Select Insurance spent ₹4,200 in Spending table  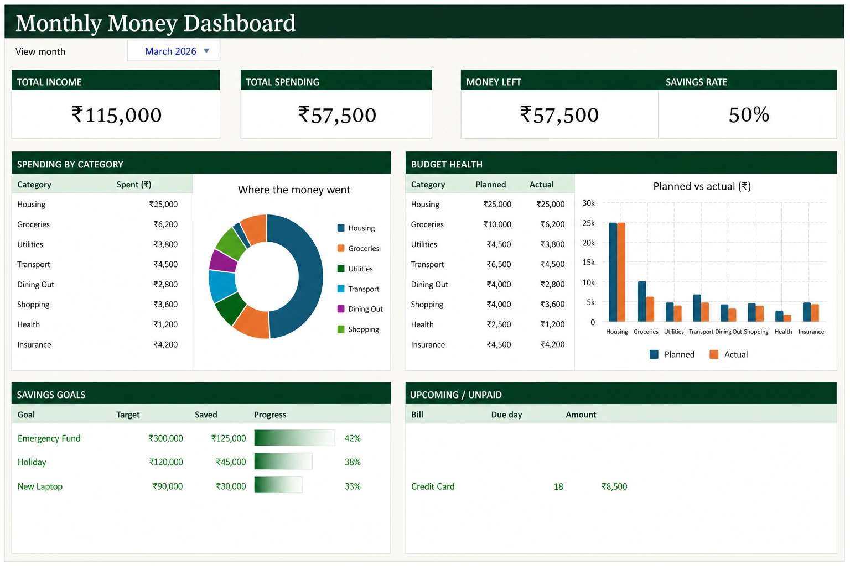point(165,345)
